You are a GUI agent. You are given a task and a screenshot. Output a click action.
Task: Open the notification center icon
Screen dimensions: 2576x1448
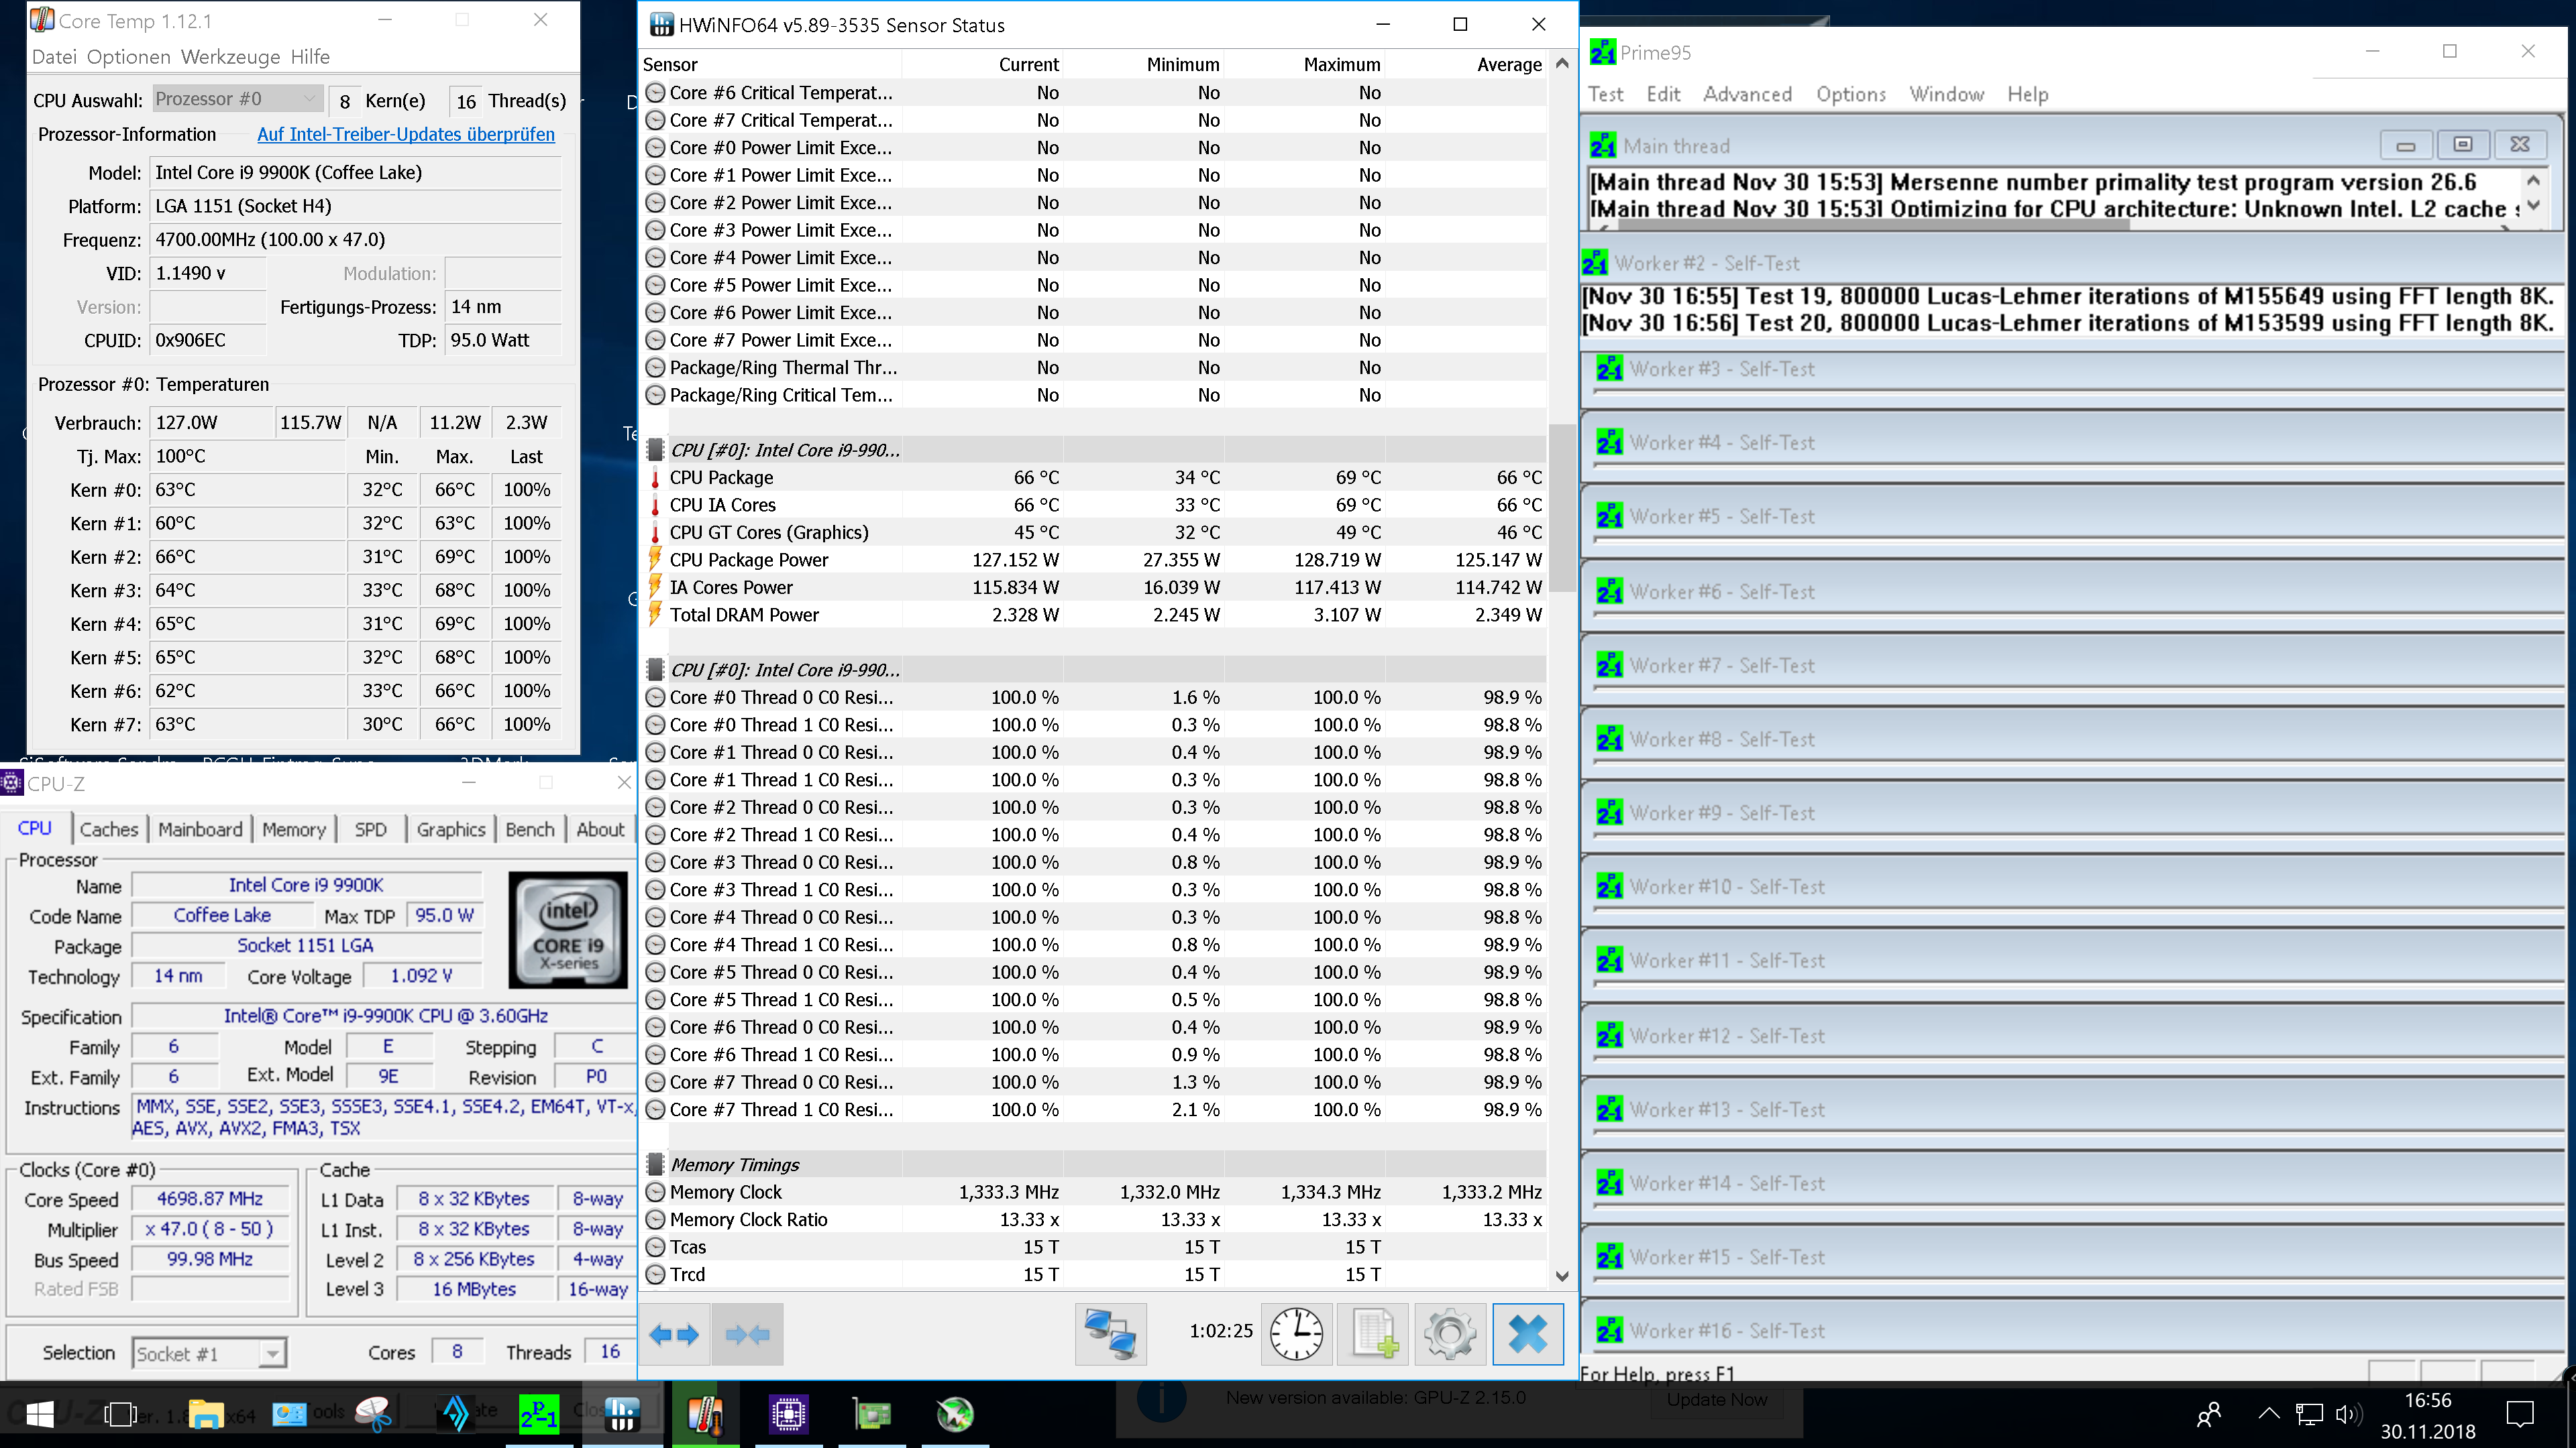click(2520, 1414)
